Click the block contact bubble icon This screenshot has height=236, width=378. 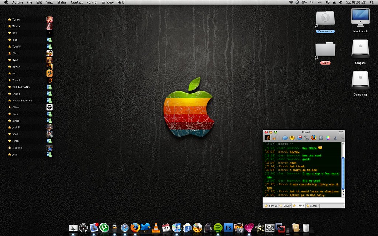pos(299,138)
